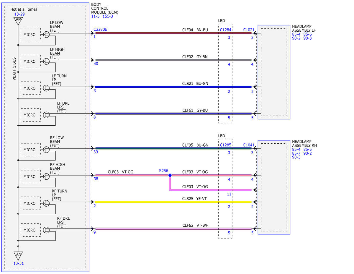354x274 pixels.
Task: Click the LF TURN LP FET symbol
Action: point(46,88)
